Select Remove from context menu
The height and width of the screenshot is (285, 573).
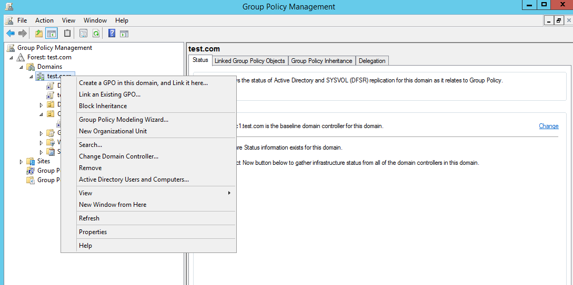(149, 168)
